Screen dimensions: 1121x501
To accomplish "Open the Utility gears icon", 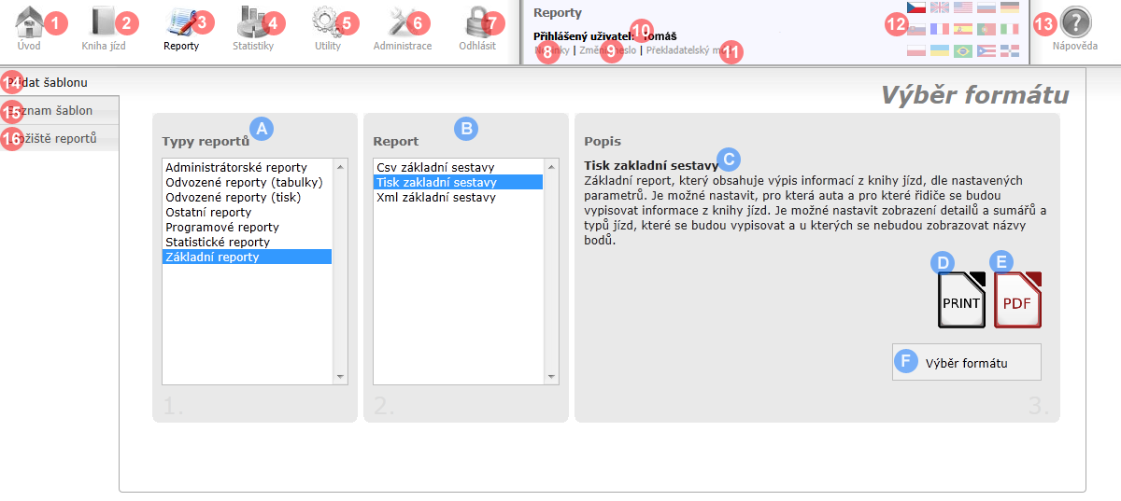I will tap(326, 21).
